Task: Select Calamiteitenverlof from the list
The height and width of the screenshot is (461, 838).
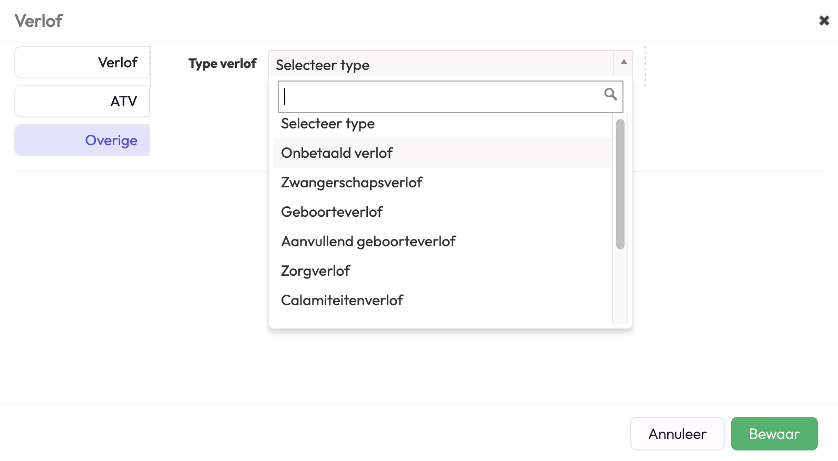Action: tap(342, 300)
